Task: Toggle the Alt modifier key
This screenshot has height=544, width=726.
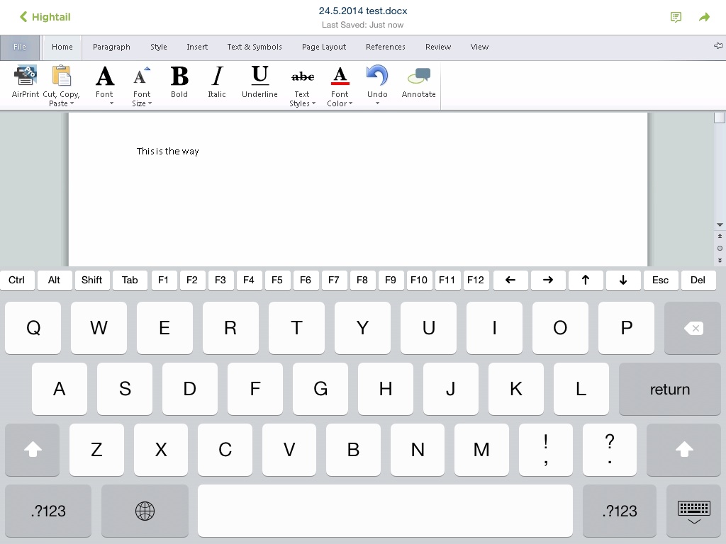Action: [x=54, y=280]
